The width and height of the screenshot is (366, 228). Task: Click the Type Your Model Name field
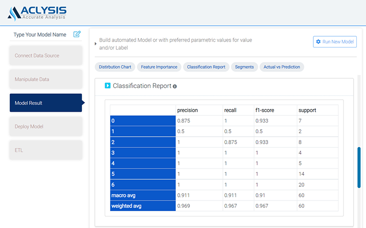pyautogui.click(x=40, y=35)
